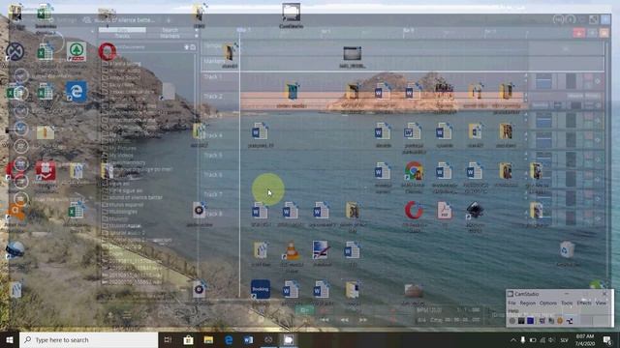
Task: Switch to Search tab in browser panel
Action: pyautogui.click(x=170, y=30)
